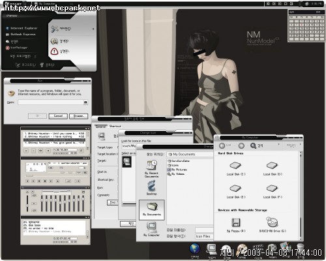The width and height of the screenshot is (326, 261).
Task: Click Cancel in the Run dialog
Action: [x=58, y=116]
